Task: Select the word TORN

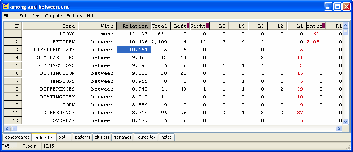Action: pos(69,105)
